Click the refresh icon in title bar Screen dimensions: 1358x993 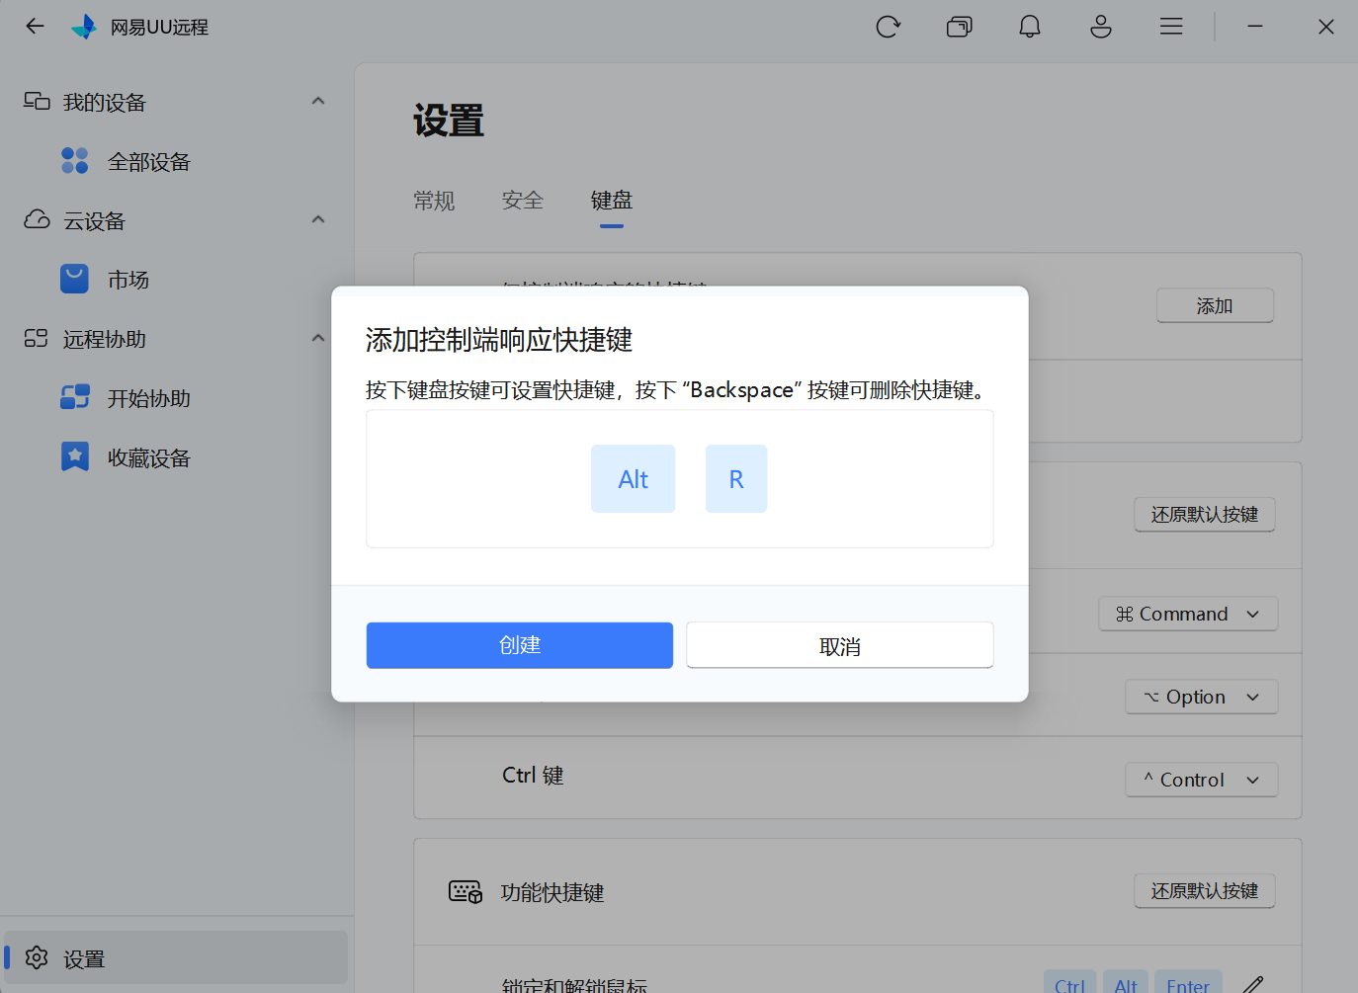[x=889, y=27]
